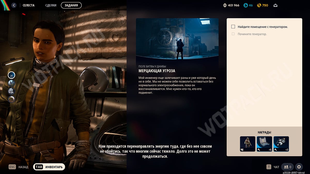Viewport: 310px width, 174px height.
Task: Click the toolbox reward item with ×5
Action: 264,144
